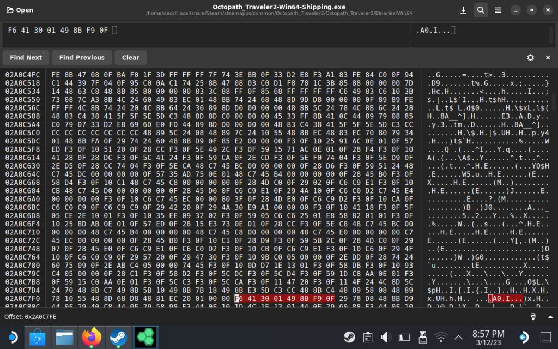Screen dimensions: 558x349
Task: Select offset label 02A0C5C0
Action: pyautogui.click(x=22, y=133)
